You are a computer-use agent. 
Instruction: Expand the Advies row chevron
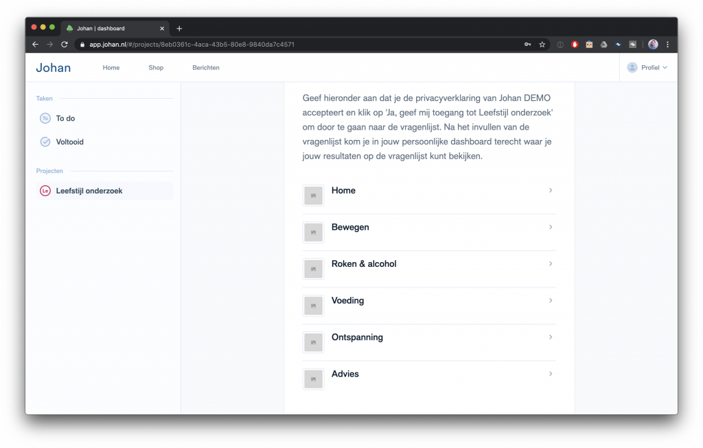[551, 374]
